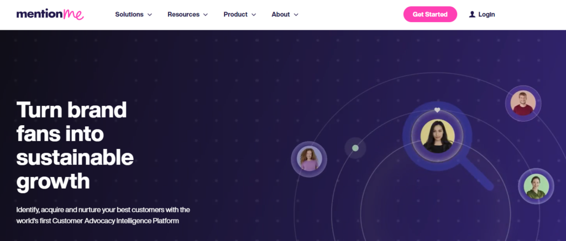Click the Login link
The height and width of the screenshot is (241, 566).
pyautogui.click(x=486, y=14)
